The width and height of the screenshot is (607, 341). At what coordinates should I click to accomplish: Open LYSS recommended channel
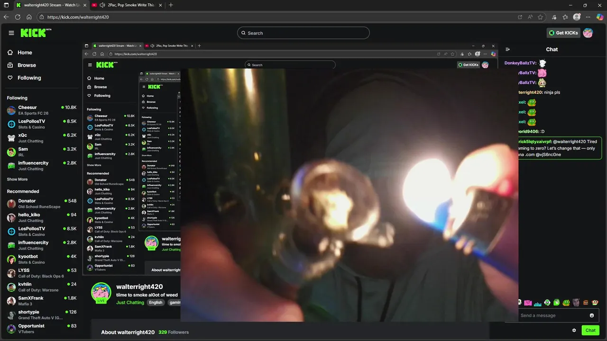42,273
